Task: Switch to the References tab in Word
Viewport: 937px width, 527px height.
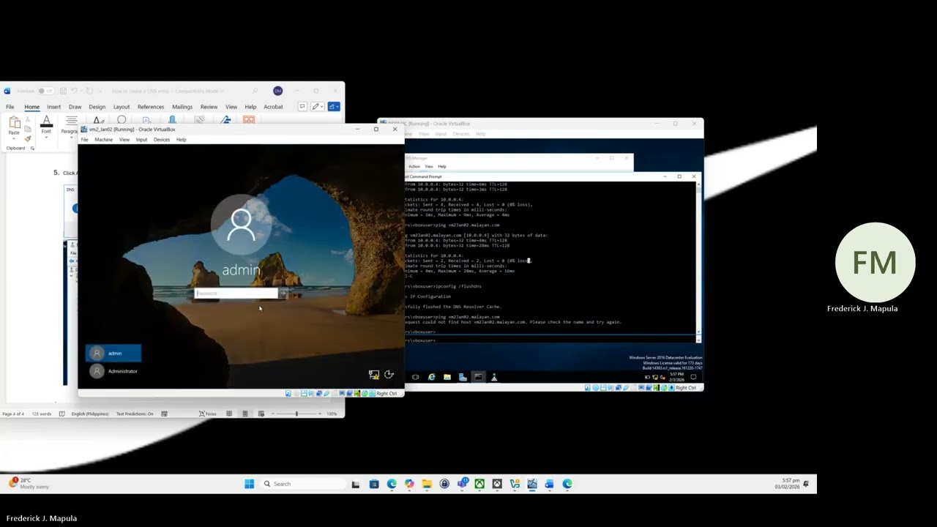Action: (x=151, y=107)
